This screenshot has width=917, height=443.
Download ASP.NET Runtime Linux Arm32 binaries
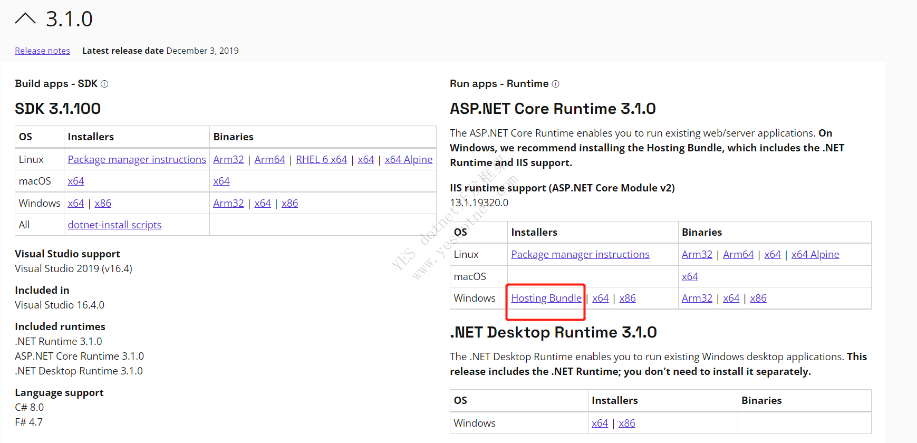[x=697, y=254]
